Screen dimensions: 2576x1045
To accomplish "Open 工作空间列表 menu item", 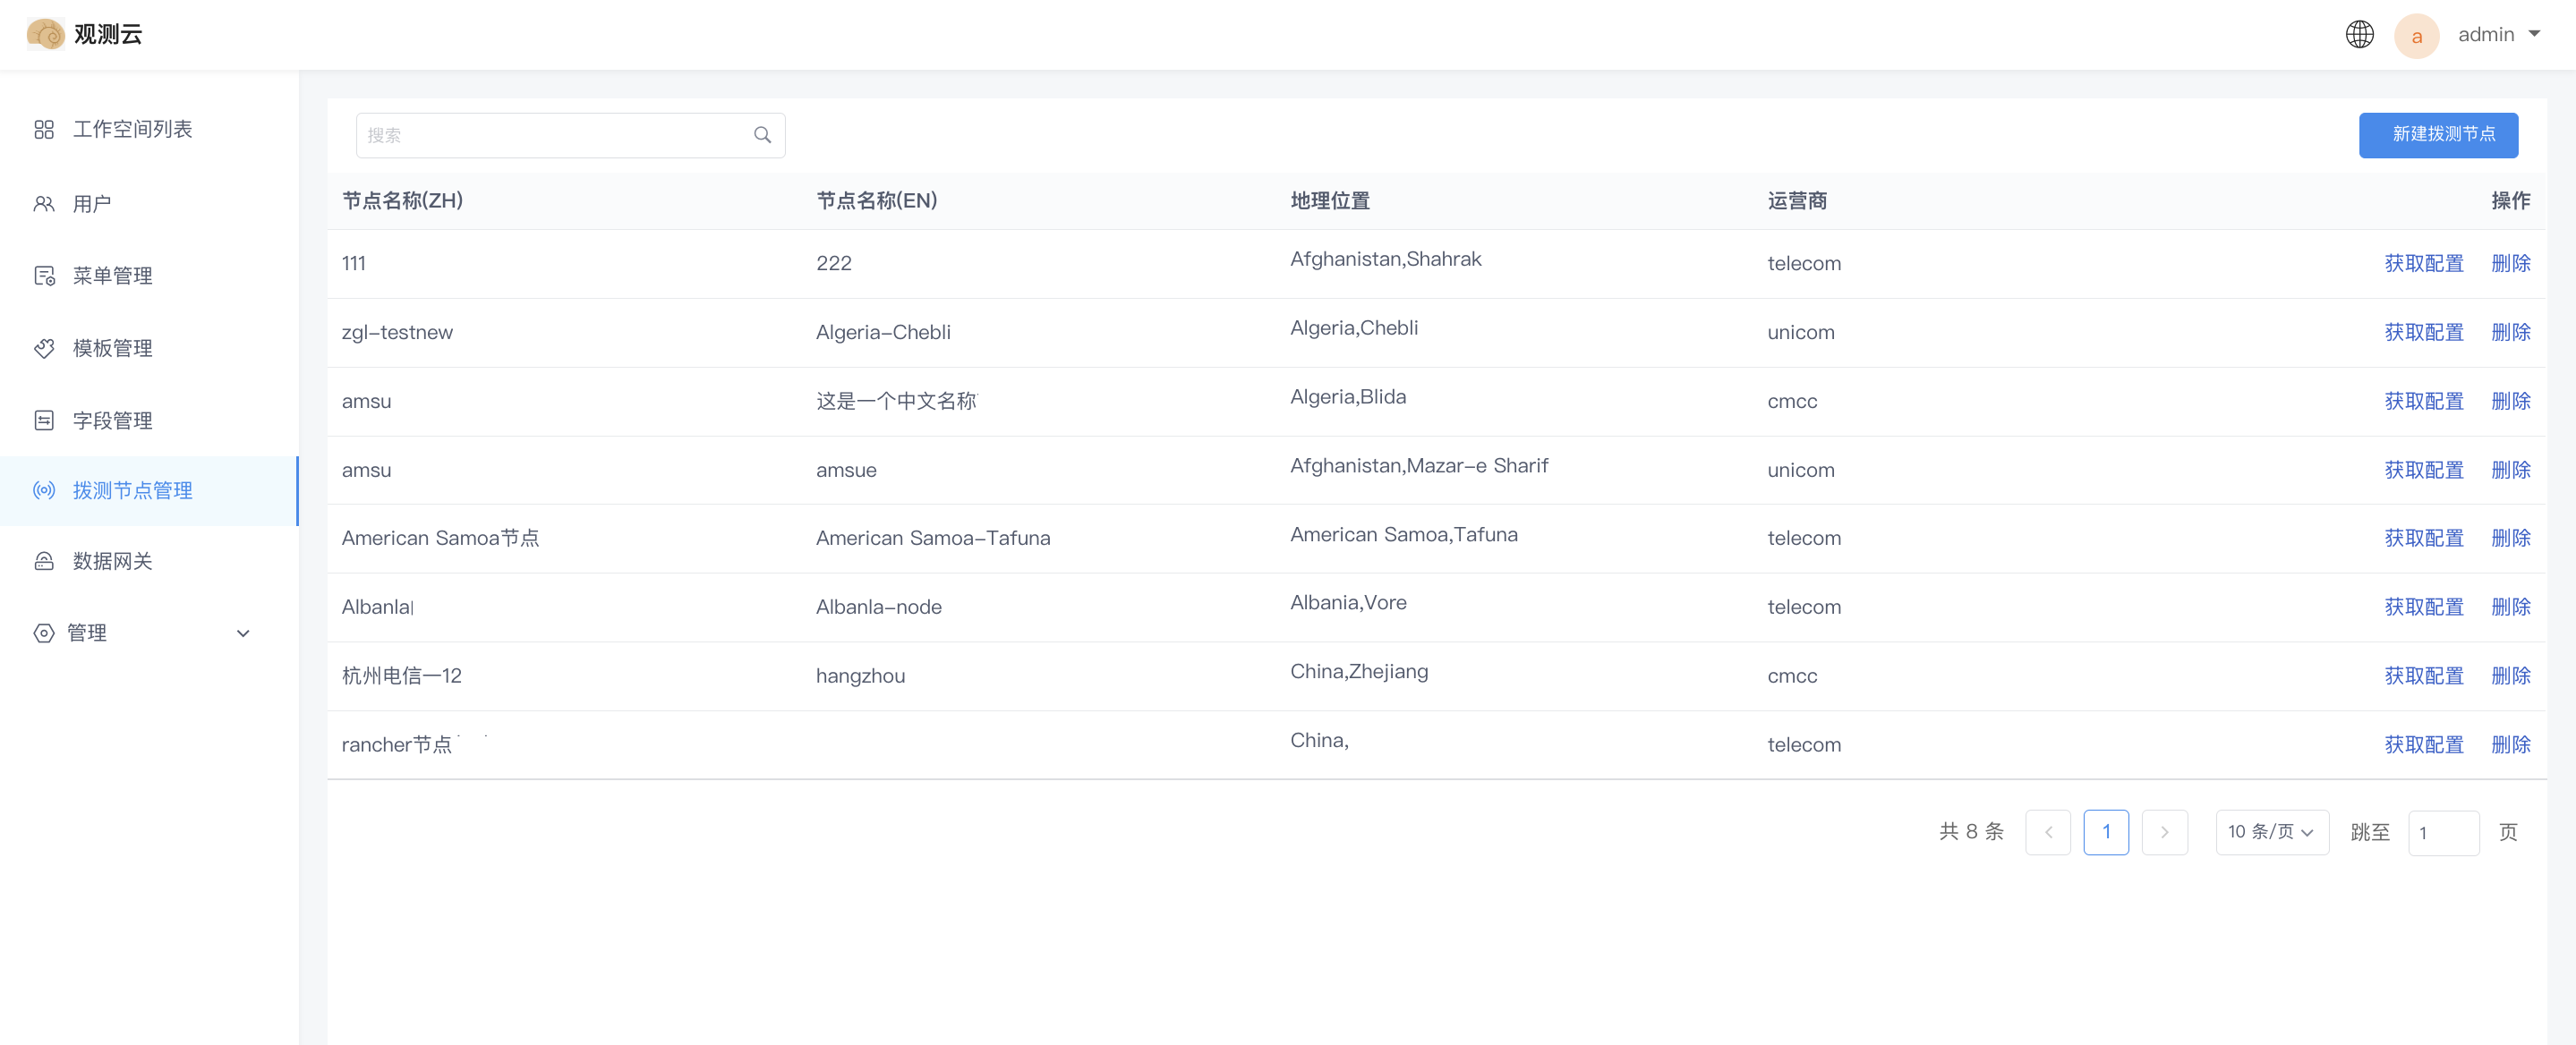I will pos(149,129).
